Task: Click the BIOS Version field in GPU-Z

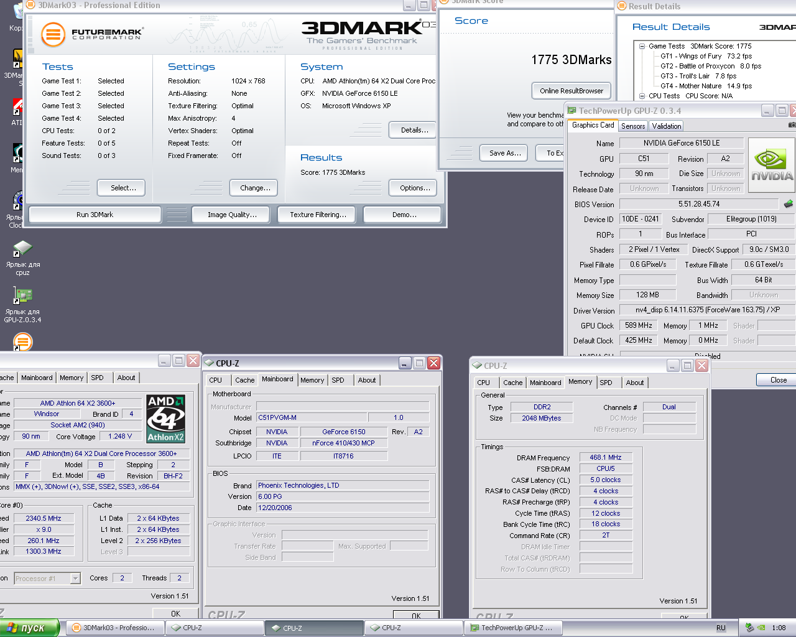Action: click(698, 204)
